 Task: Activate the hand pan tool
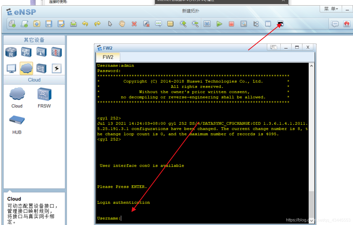pyautogui.click(x=122, y=24)
